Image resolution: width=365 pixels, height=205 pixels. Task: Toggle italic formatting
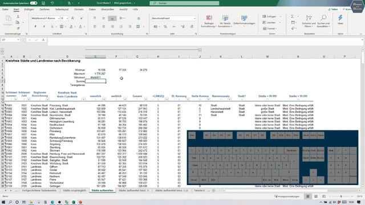tap(44, 27)
